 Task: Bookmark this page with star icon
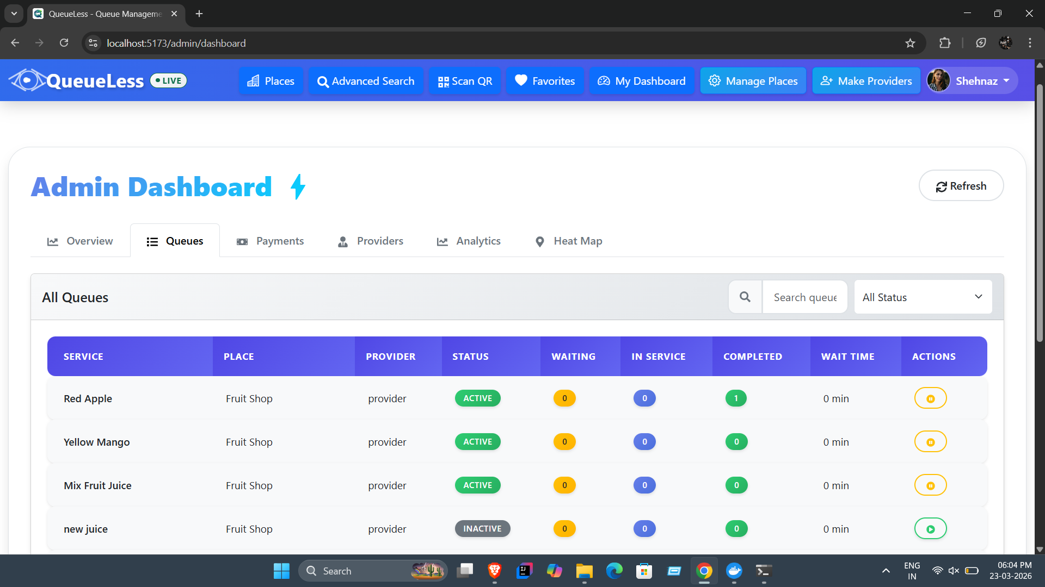click(910, 43)
